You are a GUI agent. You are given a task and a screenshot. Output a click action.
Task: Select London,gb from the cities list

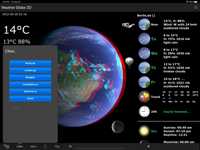[30, 70]
